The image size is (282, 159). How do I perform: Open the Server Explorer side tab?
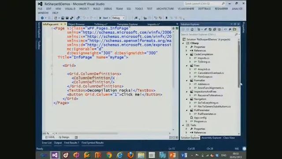[x=39, y=30]
